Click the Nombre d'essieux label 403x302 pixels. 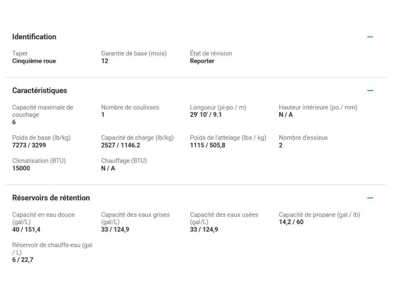(303, 138)
